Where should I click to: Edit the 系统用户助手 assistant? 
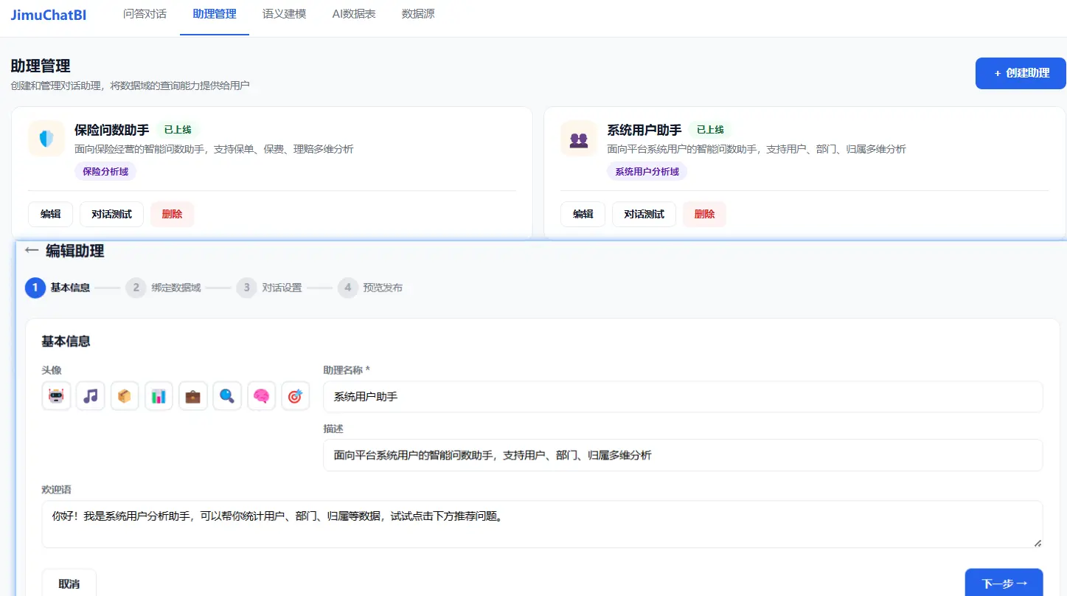(x=583, y=214)
